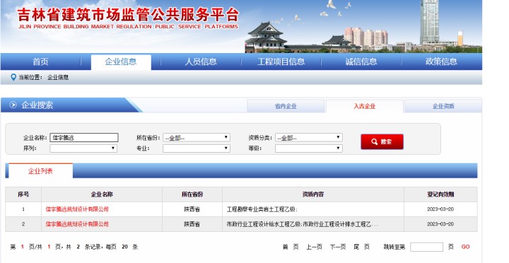Expand the 等级 dropdown
This screenshot has width=509, height=263.
point(309,148)
